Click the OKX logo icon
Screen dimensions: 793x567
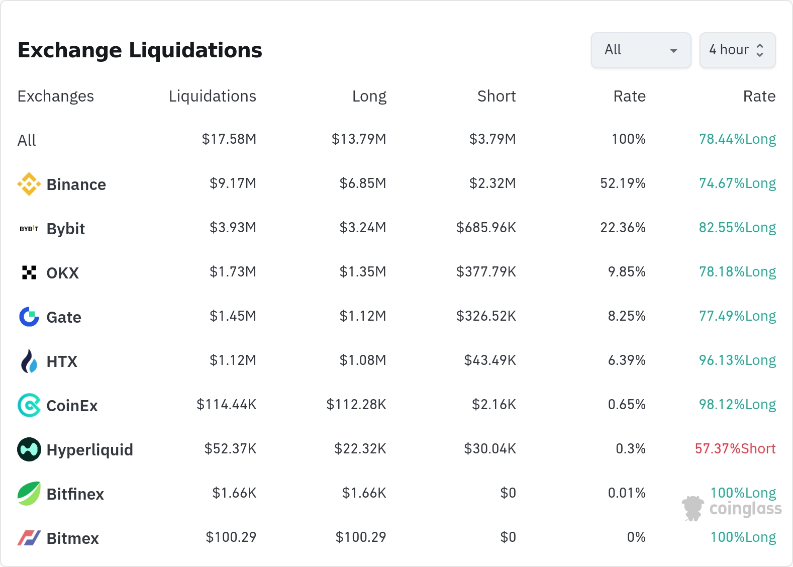click(x=29, y=272)
